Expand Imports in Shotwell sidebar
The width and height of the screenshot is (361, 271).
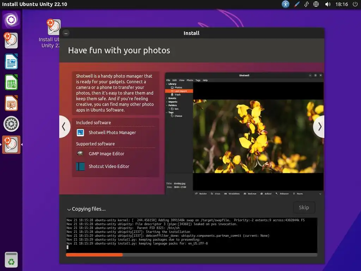[167, 102]
